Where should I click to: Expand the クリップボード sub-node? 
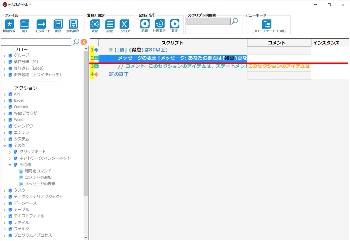10,152
